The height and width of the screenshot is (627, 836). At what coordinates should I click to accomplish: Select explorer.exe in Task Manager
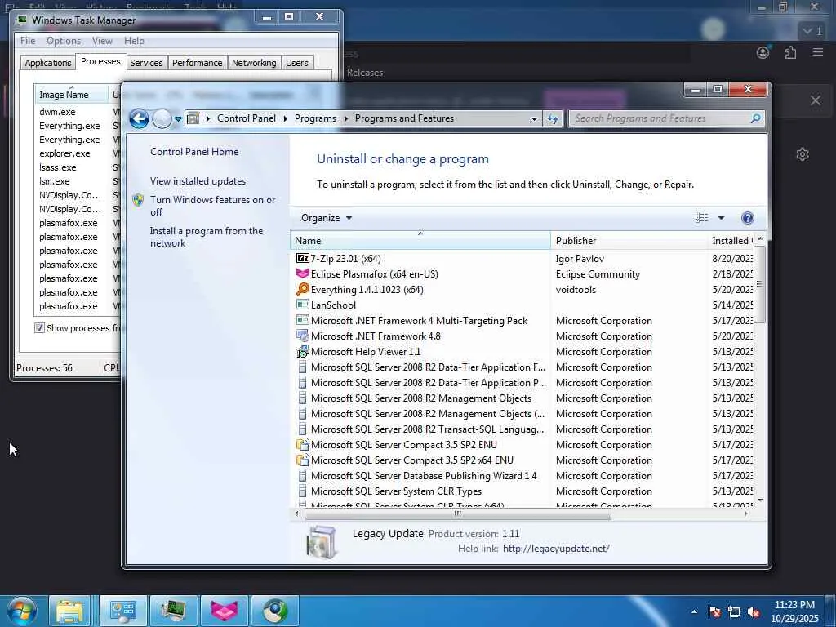pos(64,153)
